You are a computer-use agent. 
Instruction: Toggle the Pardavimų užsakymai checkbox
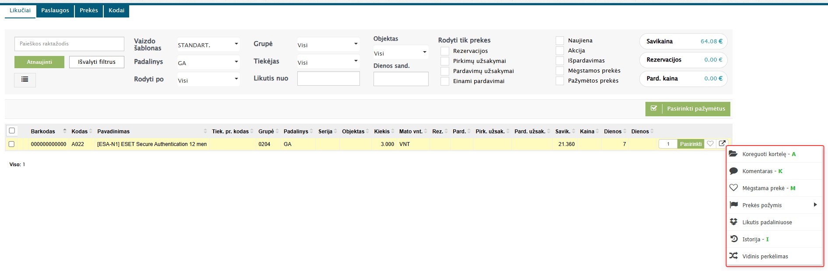(445, 71)
